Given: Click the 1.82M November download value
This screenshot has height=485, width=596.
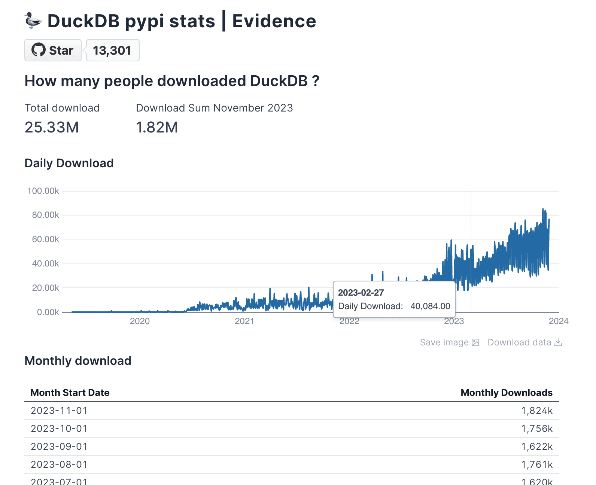Looking at the screenshot, I should [x=157, y=127].
